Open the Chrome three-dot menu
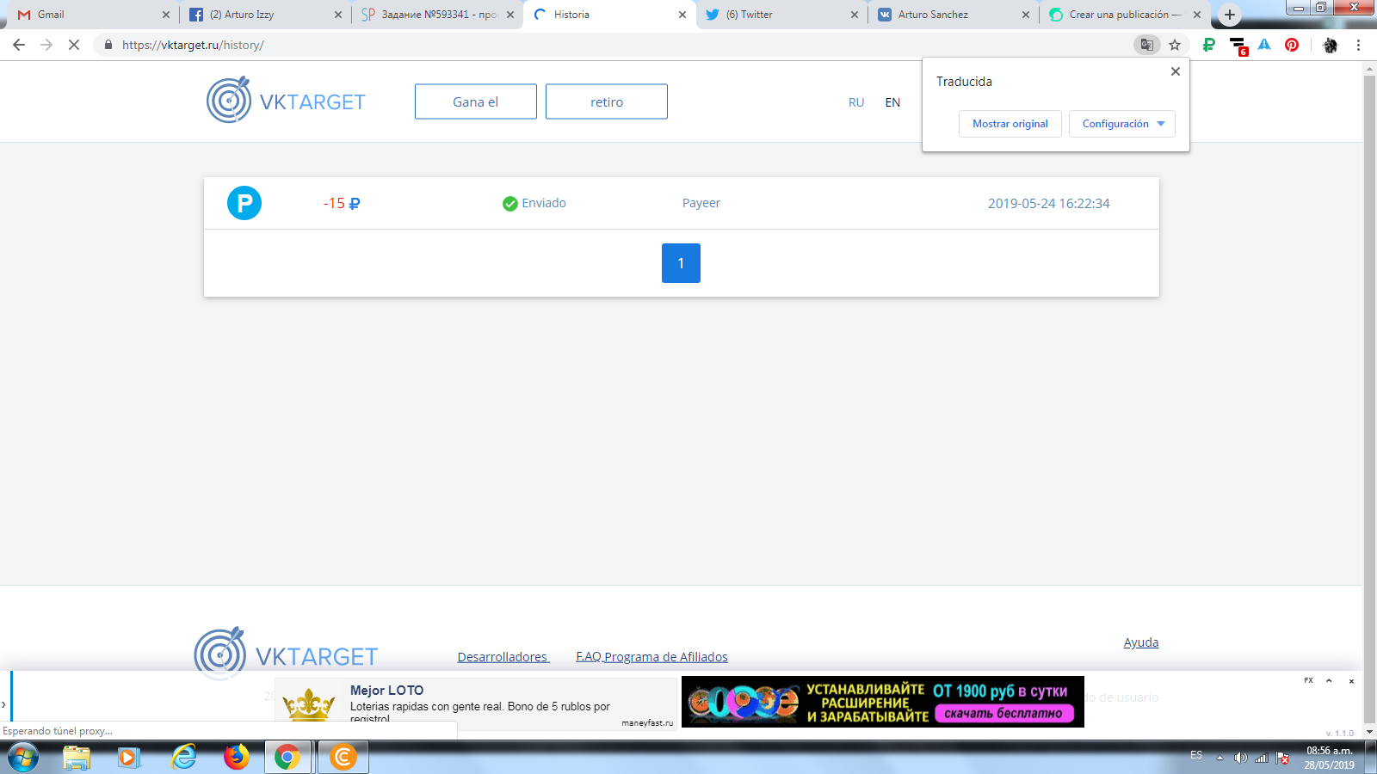 [x=1359, y=45]
